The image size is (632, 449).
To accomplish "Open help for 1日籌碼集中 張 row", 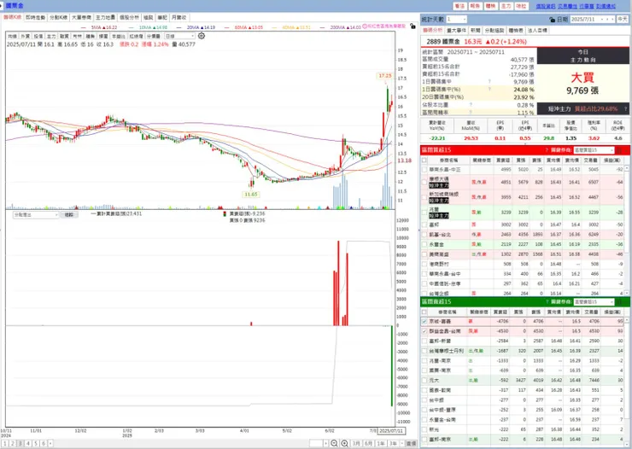I will click(489, 82).
